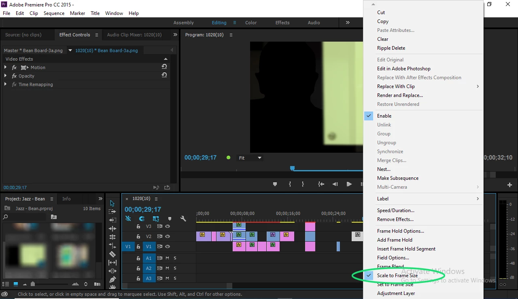Open Program monitor panel menu
Viewport: 518px width, 299px height.
(231, 35)
